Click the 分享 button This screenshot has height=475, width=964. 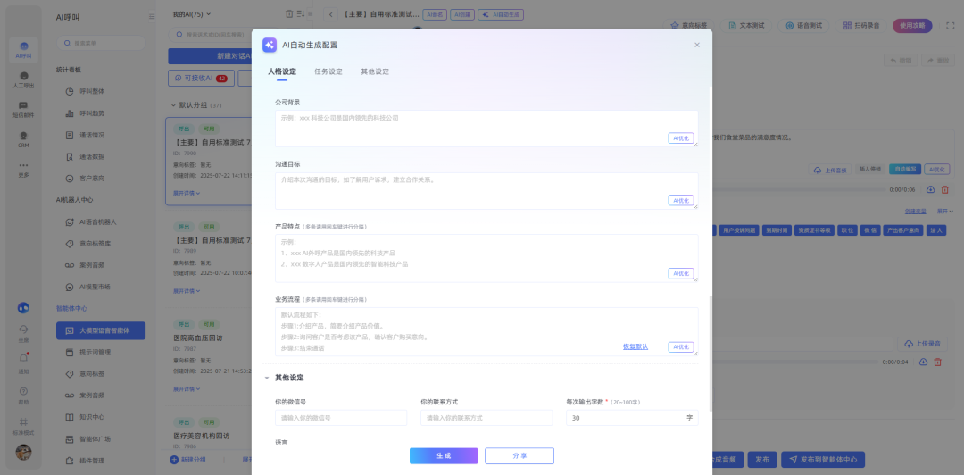pyautogui.click(x=519, y=456)
